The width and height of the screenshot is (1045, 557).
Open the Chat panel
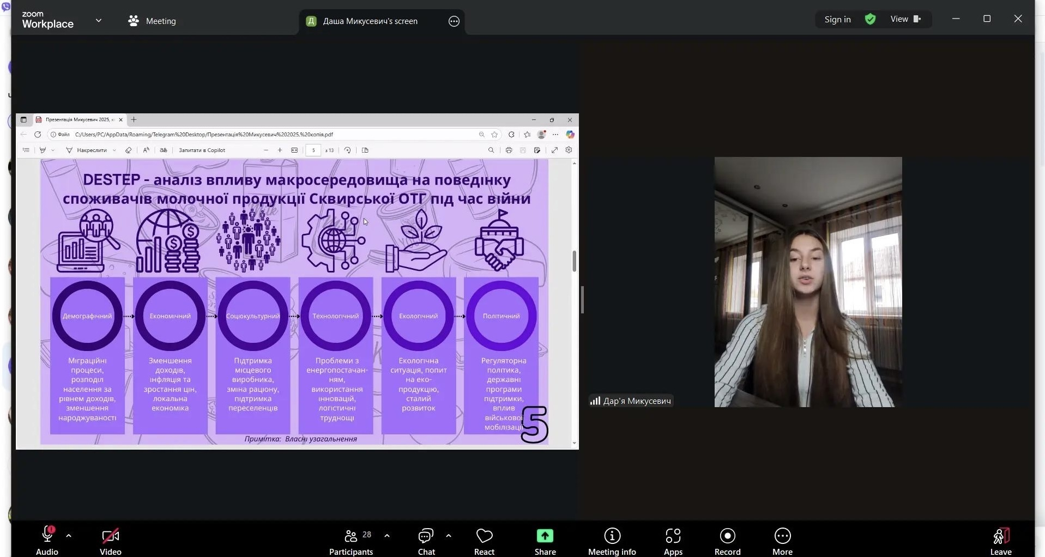click(x=426, y=540)
